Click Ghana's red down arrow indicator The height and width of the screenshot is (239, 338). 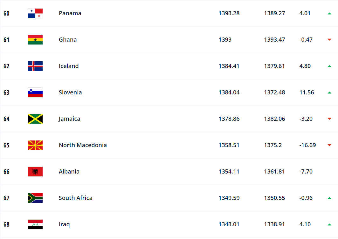pos(329,40)
